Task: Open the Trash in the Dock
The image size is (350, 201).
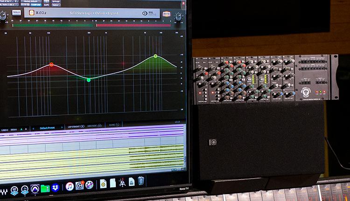Action: tap(141, 180)
